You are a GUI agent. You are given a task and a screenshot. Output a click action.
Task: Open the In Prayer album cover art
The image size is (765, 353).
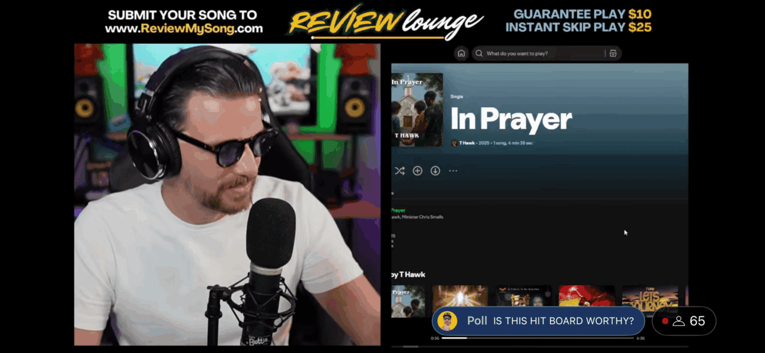pos(417,110)
